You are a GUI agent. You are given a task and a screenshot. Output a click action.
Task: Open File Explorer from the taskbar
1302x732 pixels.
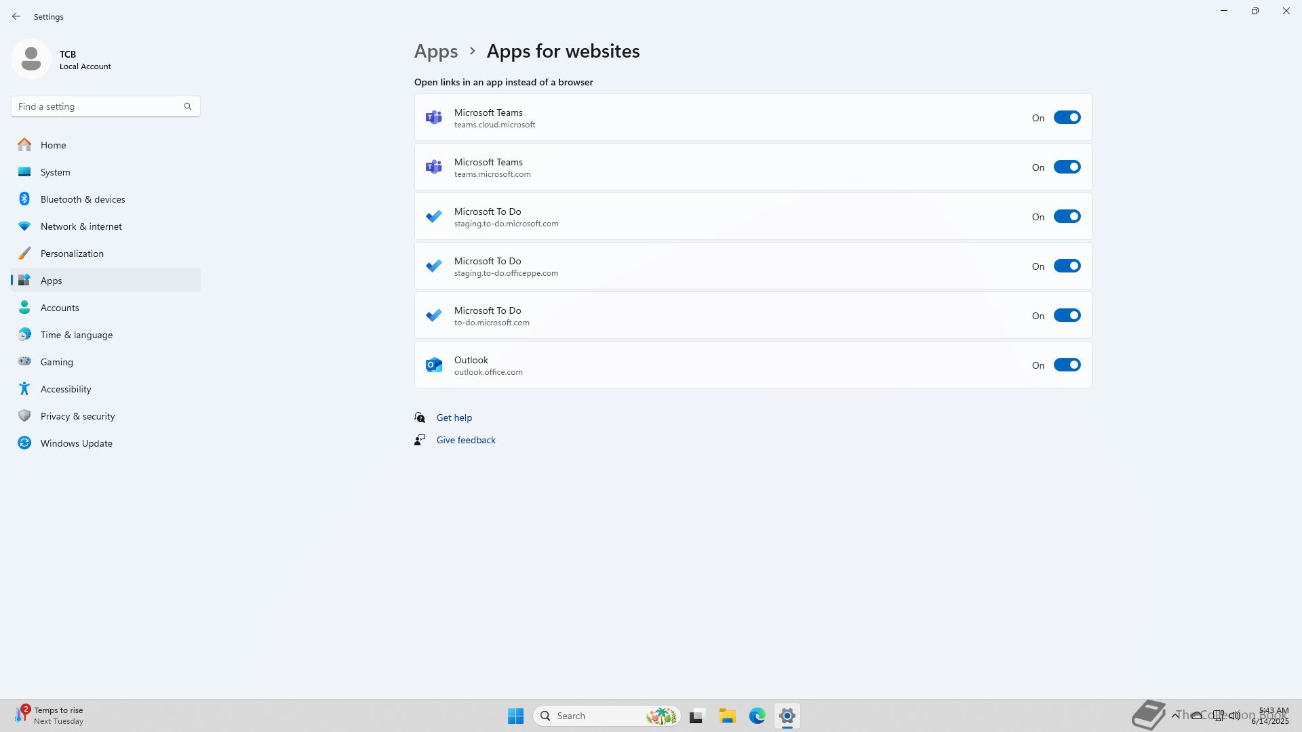[x=727, y=716]
